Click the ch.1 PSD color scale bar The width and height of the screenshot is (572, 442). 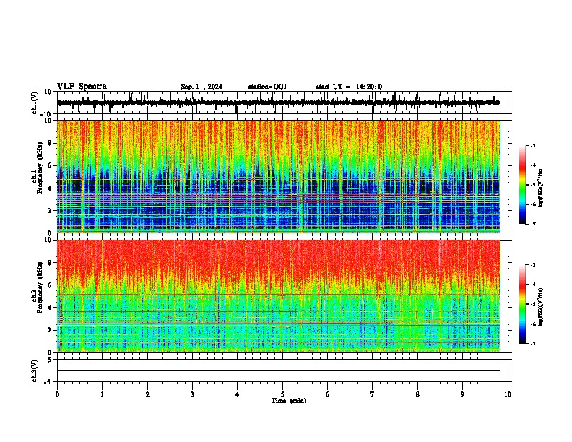(x=523, y=185)
